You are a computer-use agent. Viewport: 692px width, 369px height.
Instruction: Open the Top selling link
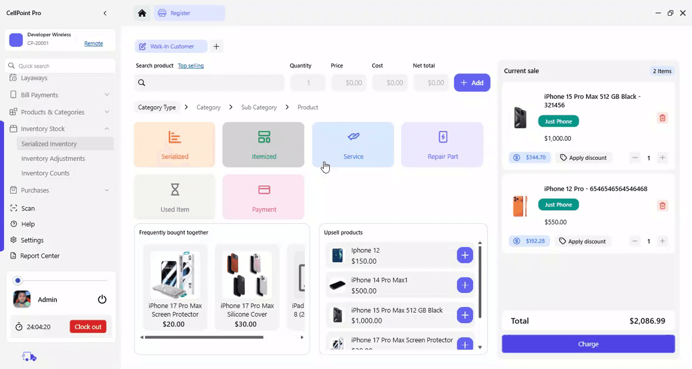pyautogui.click(x=191, y=66)
